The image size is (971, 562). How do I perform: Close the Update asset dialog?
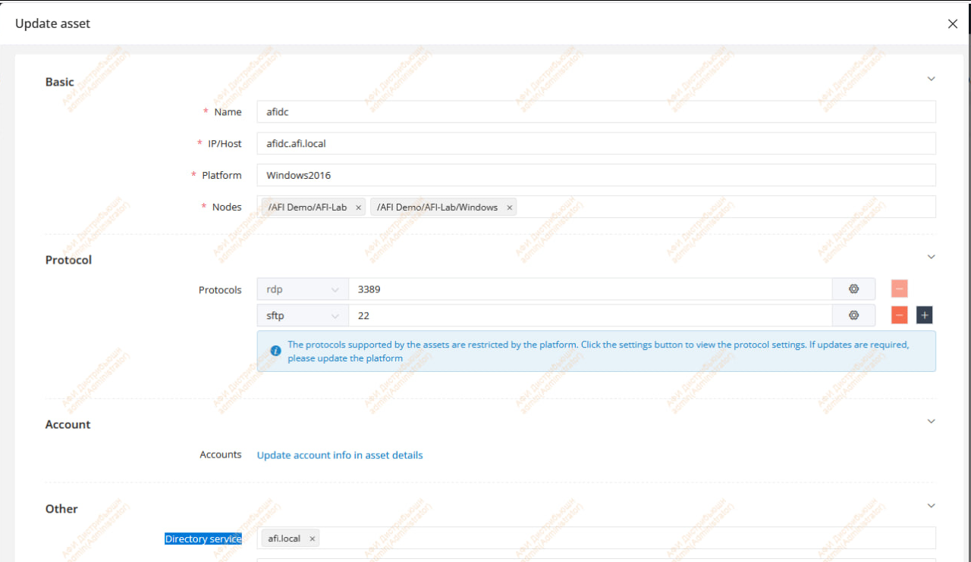point(953,23)
